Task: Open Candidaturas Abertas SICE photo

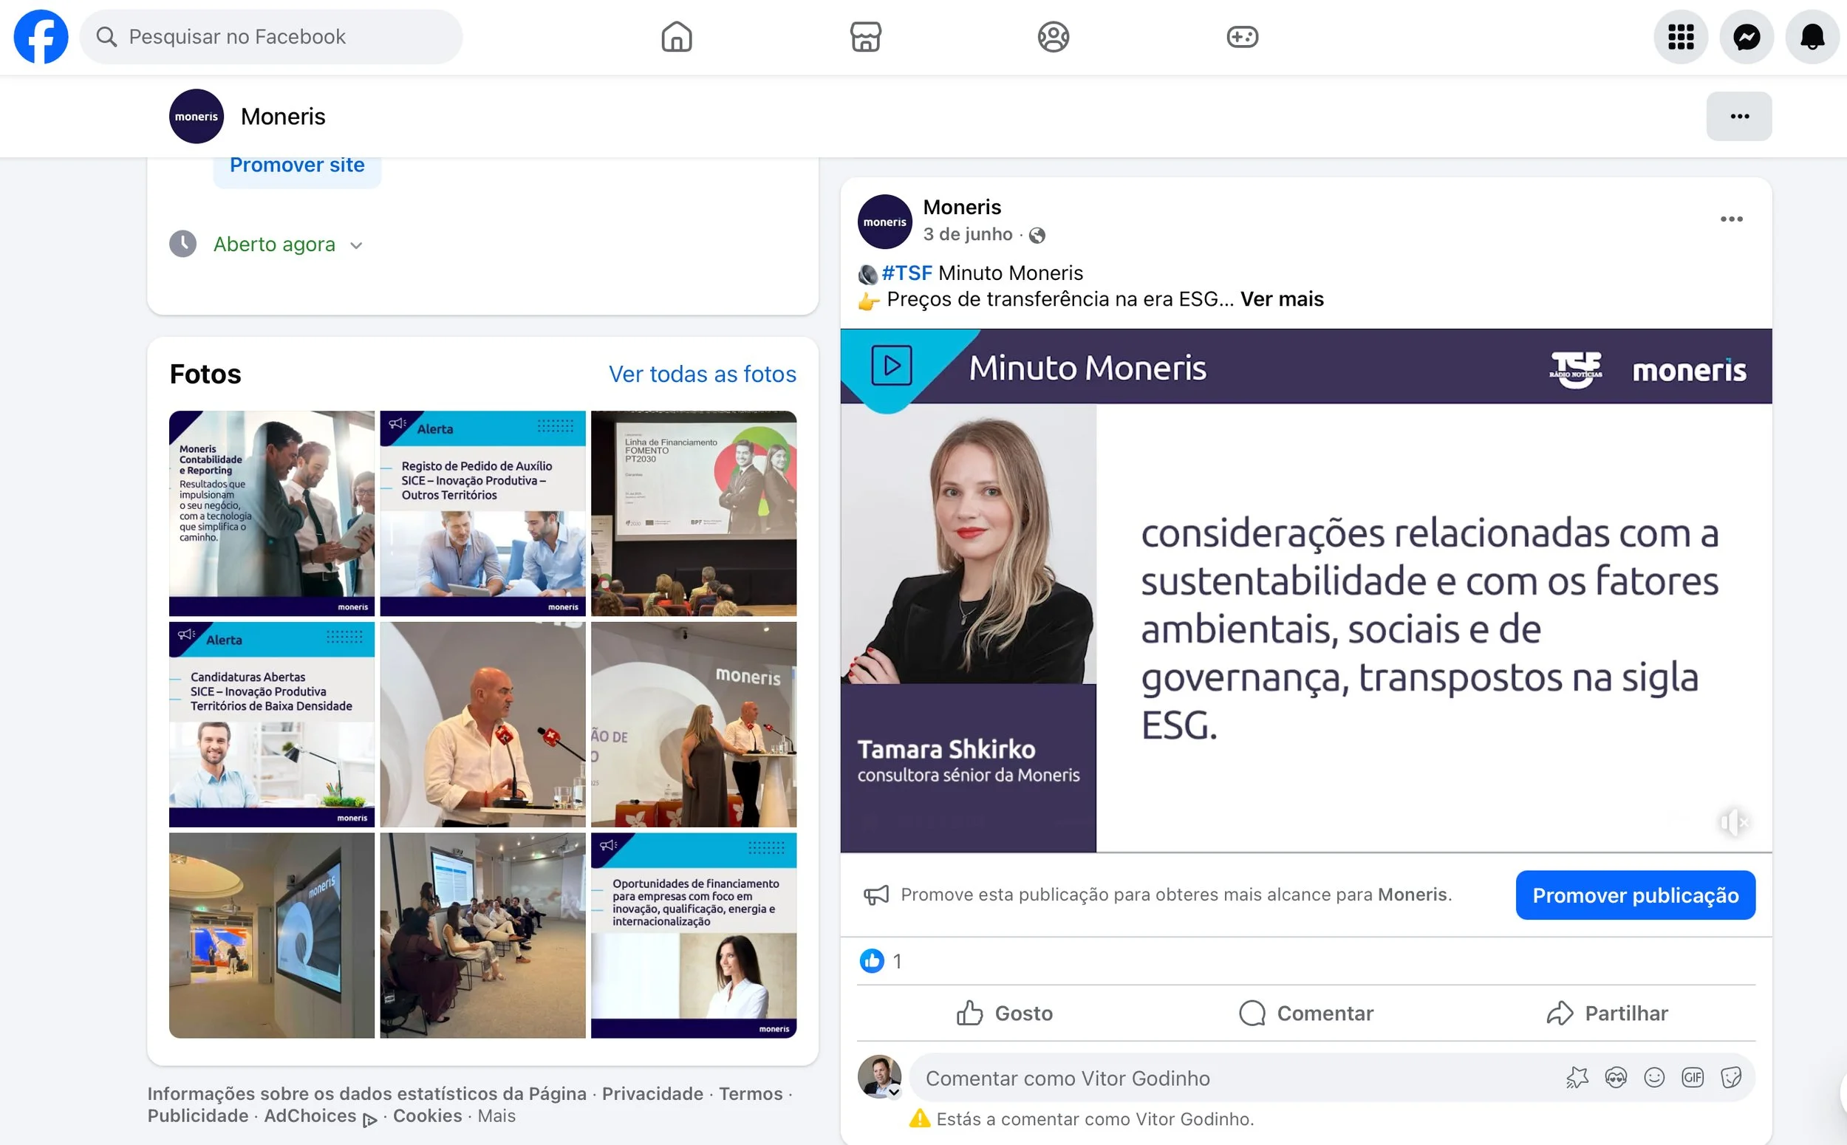Action: pyautogui.click(x=271, y=724)
